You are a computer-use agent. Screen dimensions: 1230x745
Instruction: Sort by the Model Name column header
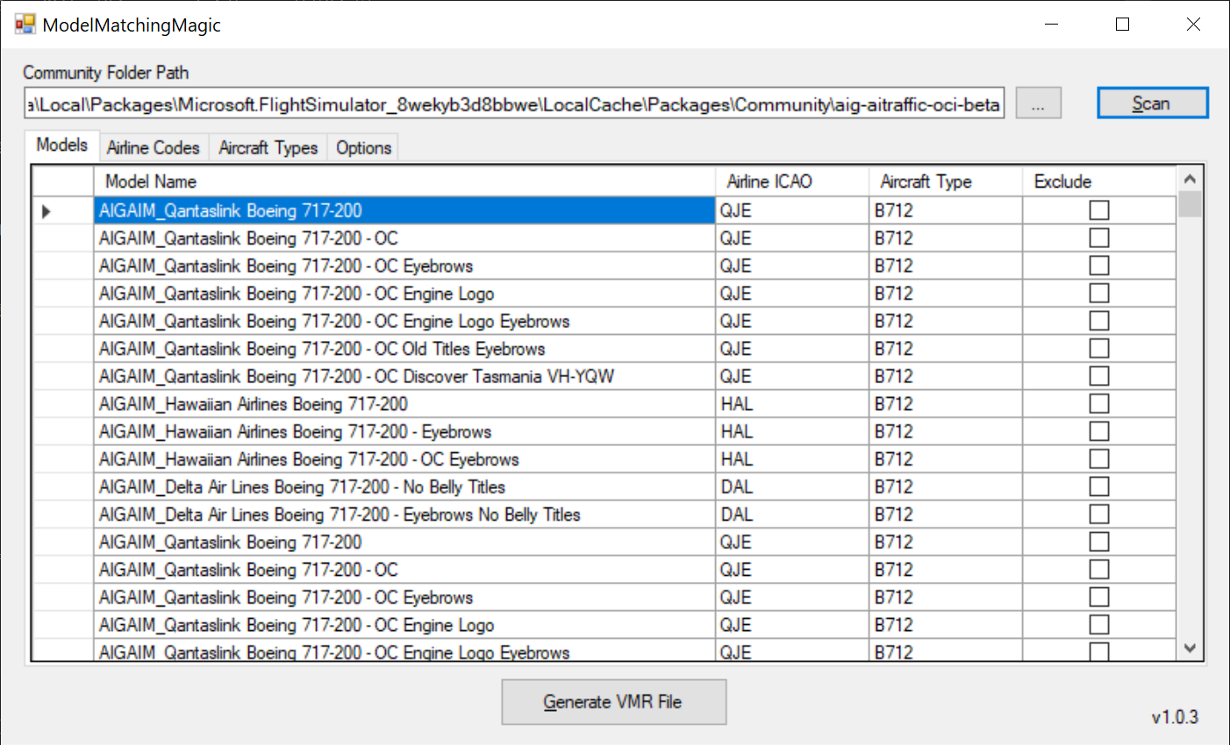(x=404, y=181)
